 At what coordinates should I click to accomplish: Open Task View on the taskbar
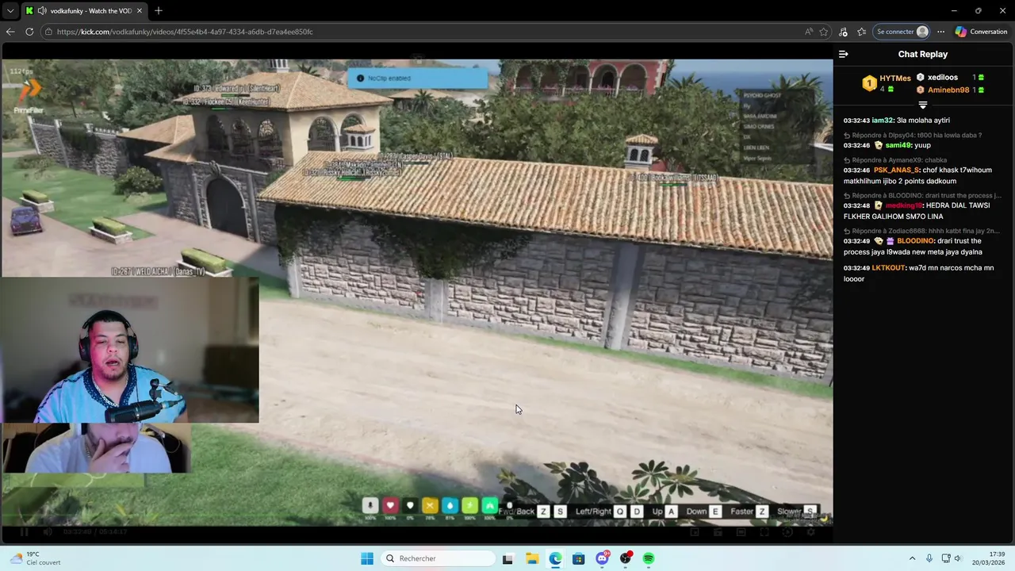[508, 558]
